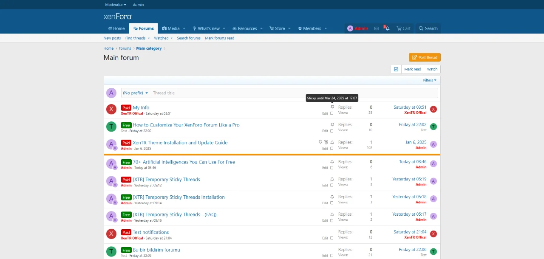Tick the select checkbox for My Info thread
This screenshot has height=259, width=544.
coord(332,113)
